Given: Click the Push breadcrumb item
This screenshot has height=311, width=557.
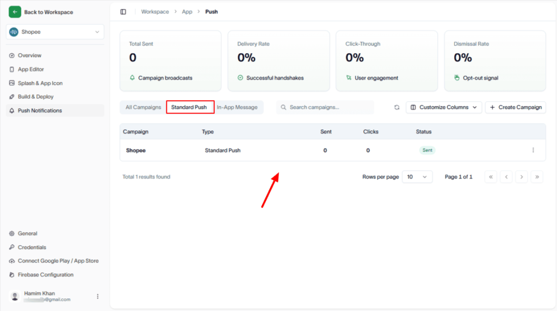Looking at the screenshot, I should click(212, 12).
